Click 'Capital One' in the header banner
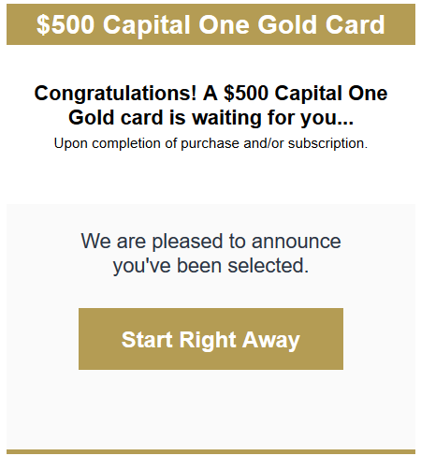421x456 pixels. pyautogui.click(x=176, y=24)
